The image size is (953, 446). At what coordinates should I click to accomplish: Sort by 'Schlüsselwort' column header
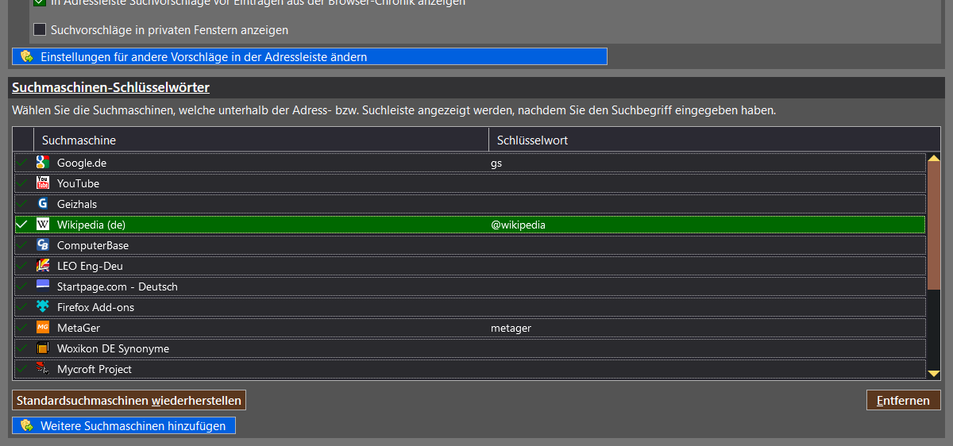coord(714,140)
